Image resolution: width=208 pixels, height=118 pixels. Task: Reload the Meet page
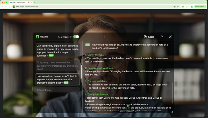tap(10, 7)
